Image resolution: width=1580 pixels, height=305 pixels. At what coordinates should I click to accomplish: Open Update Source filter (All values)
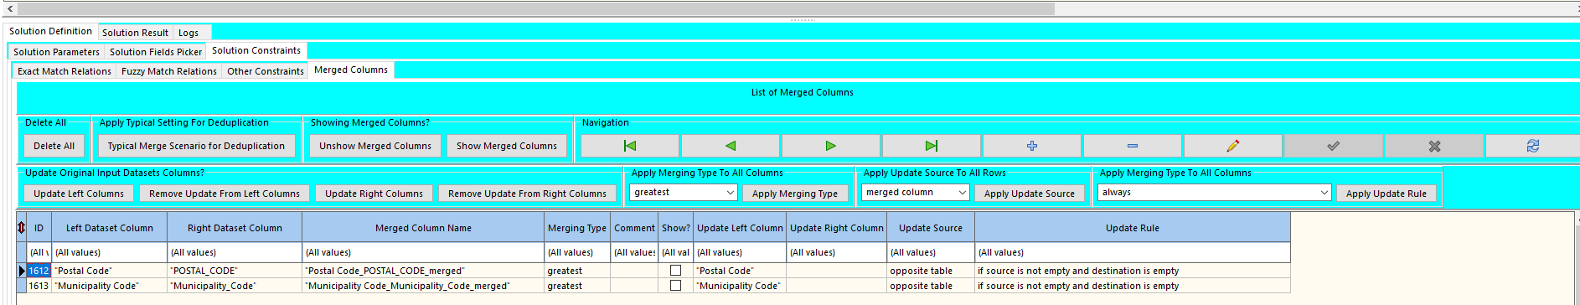(931, 252)
